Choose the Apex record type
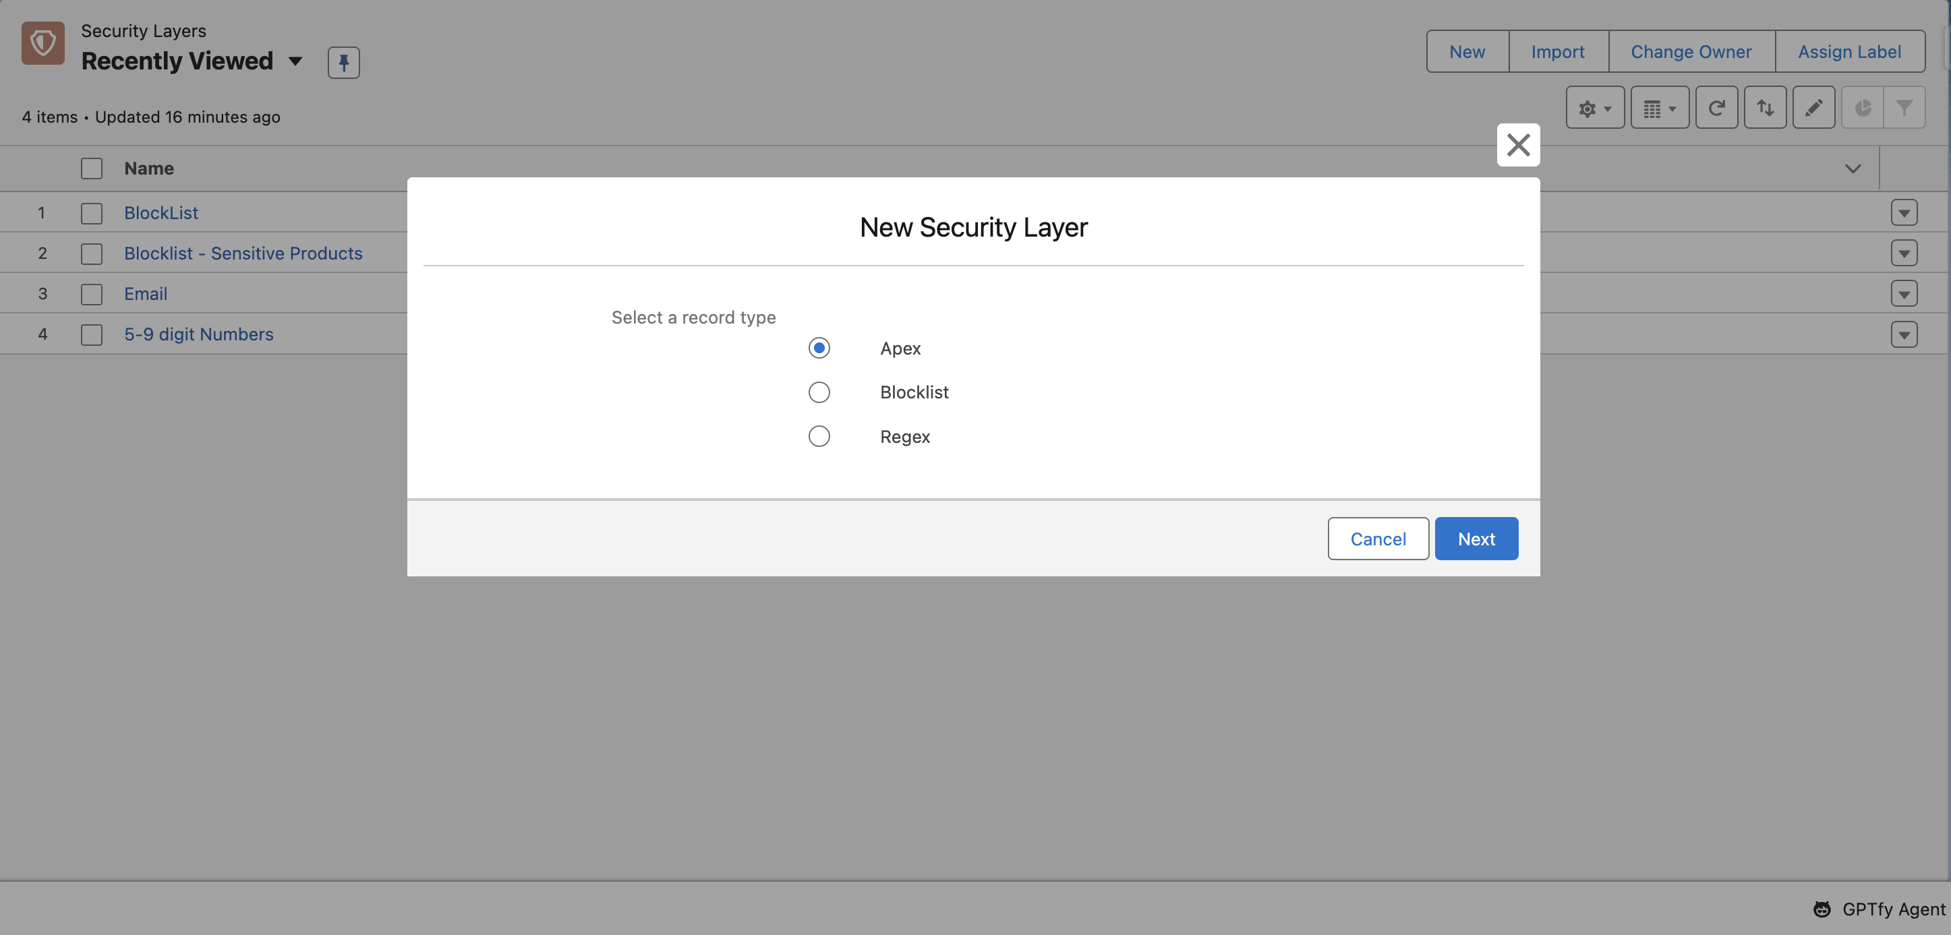The height and width of the screenshot is (935, 1951). pos(819,349)
